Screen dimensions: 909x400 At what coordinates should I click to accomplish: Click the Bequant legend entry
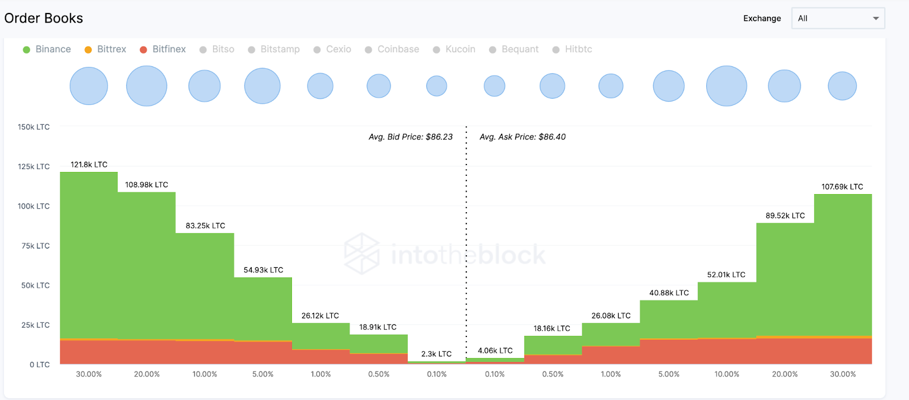coord(514,49)
